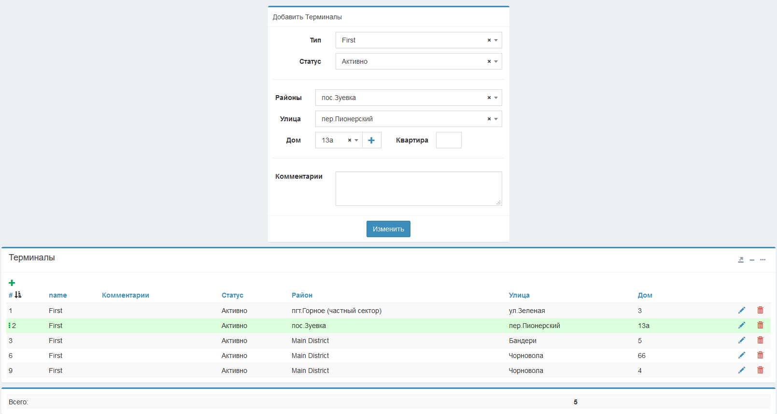Expand the Улица dropdown with пер.Пионерский
Viewport: 777px width, 414px height.
(496, 119)
